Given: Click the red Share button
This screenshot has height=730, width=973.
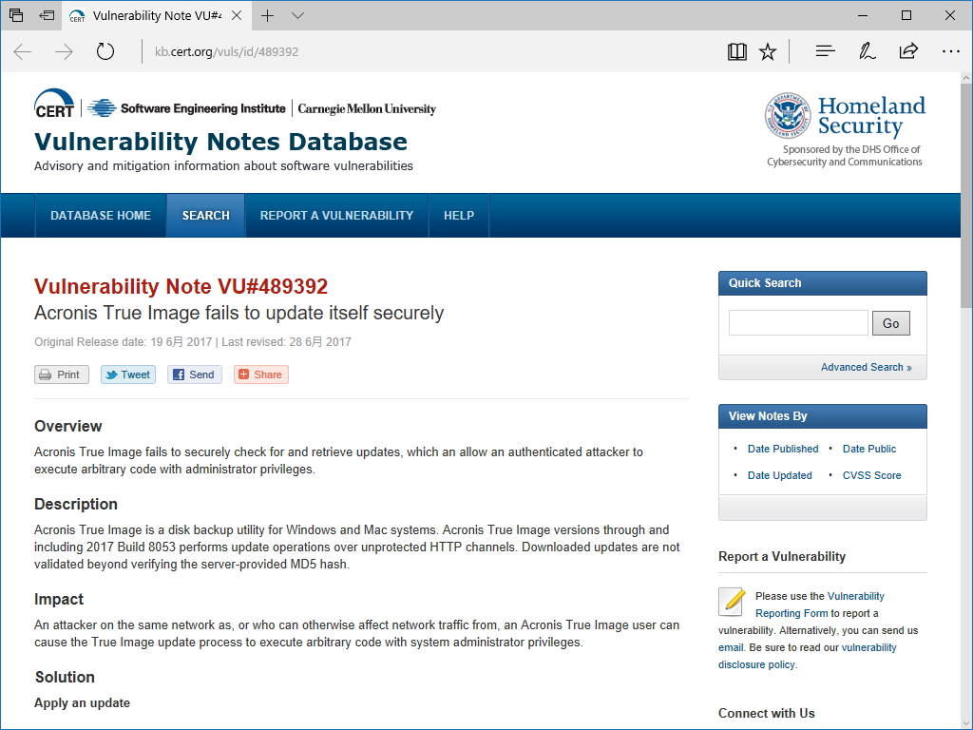Looking at the screenshot, I should pos(260,375).
